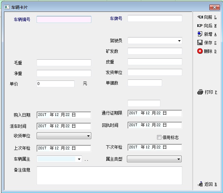Viewport: 223px width, 193px height.
Task: Close the 车辆卡片 window
Action: (214, 7)
